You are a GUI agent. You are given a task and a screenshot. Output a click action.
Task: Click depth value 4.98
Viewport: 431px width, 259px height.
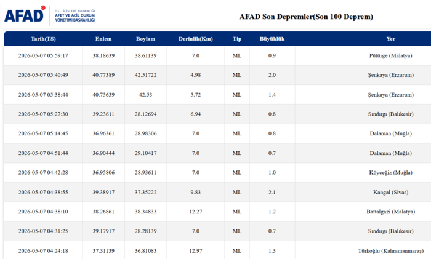click(196, 75)
